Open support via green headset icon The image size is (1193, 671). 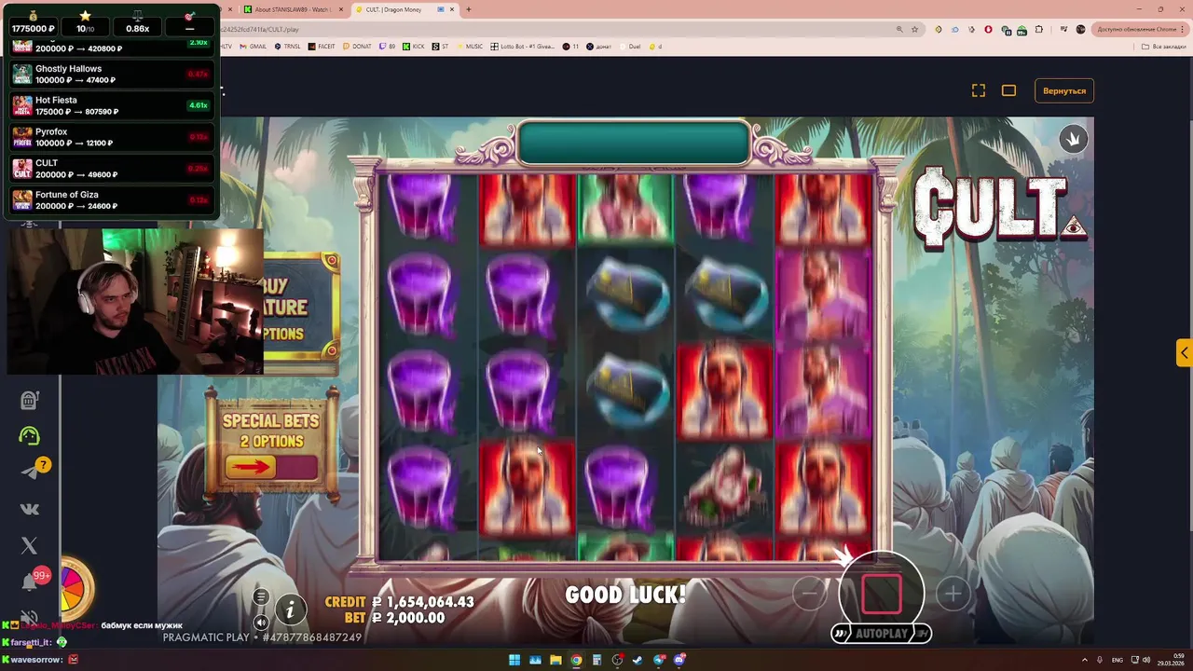(29, 435)
